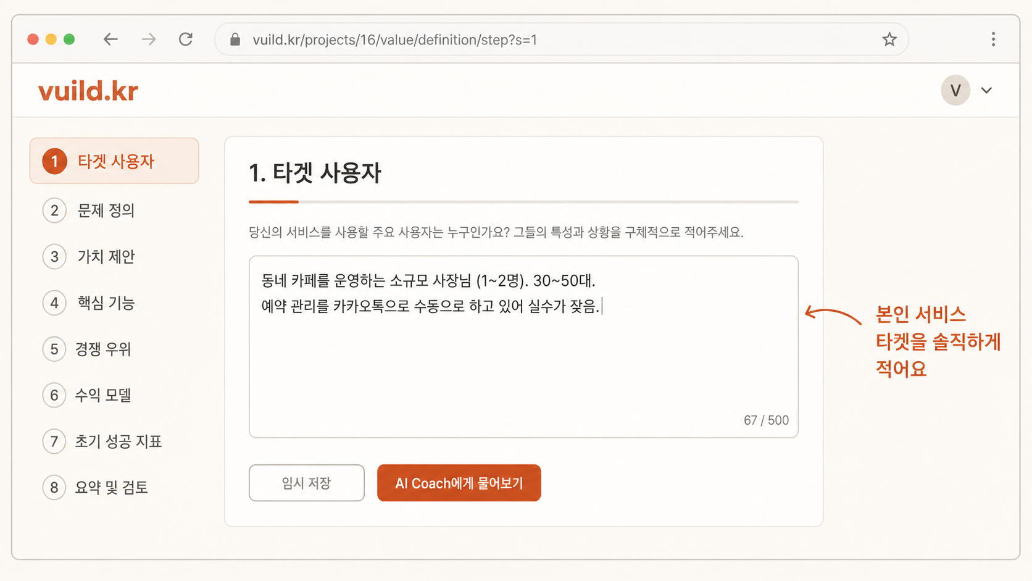Bookmark this page with the star icon
This screenshot has height=581, width=1032.
(x=889, y=40)
